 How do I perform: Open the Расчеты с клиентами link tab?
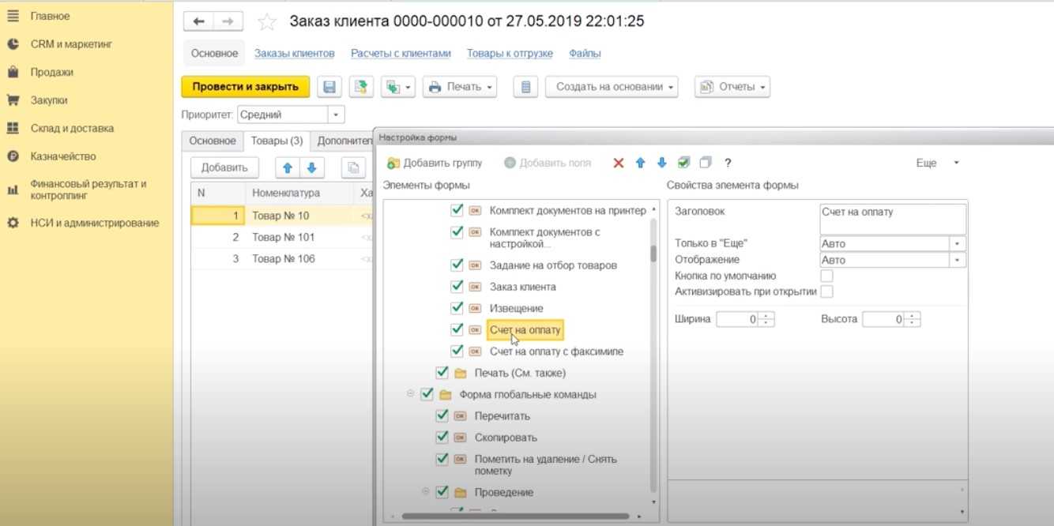pos(401,53)
